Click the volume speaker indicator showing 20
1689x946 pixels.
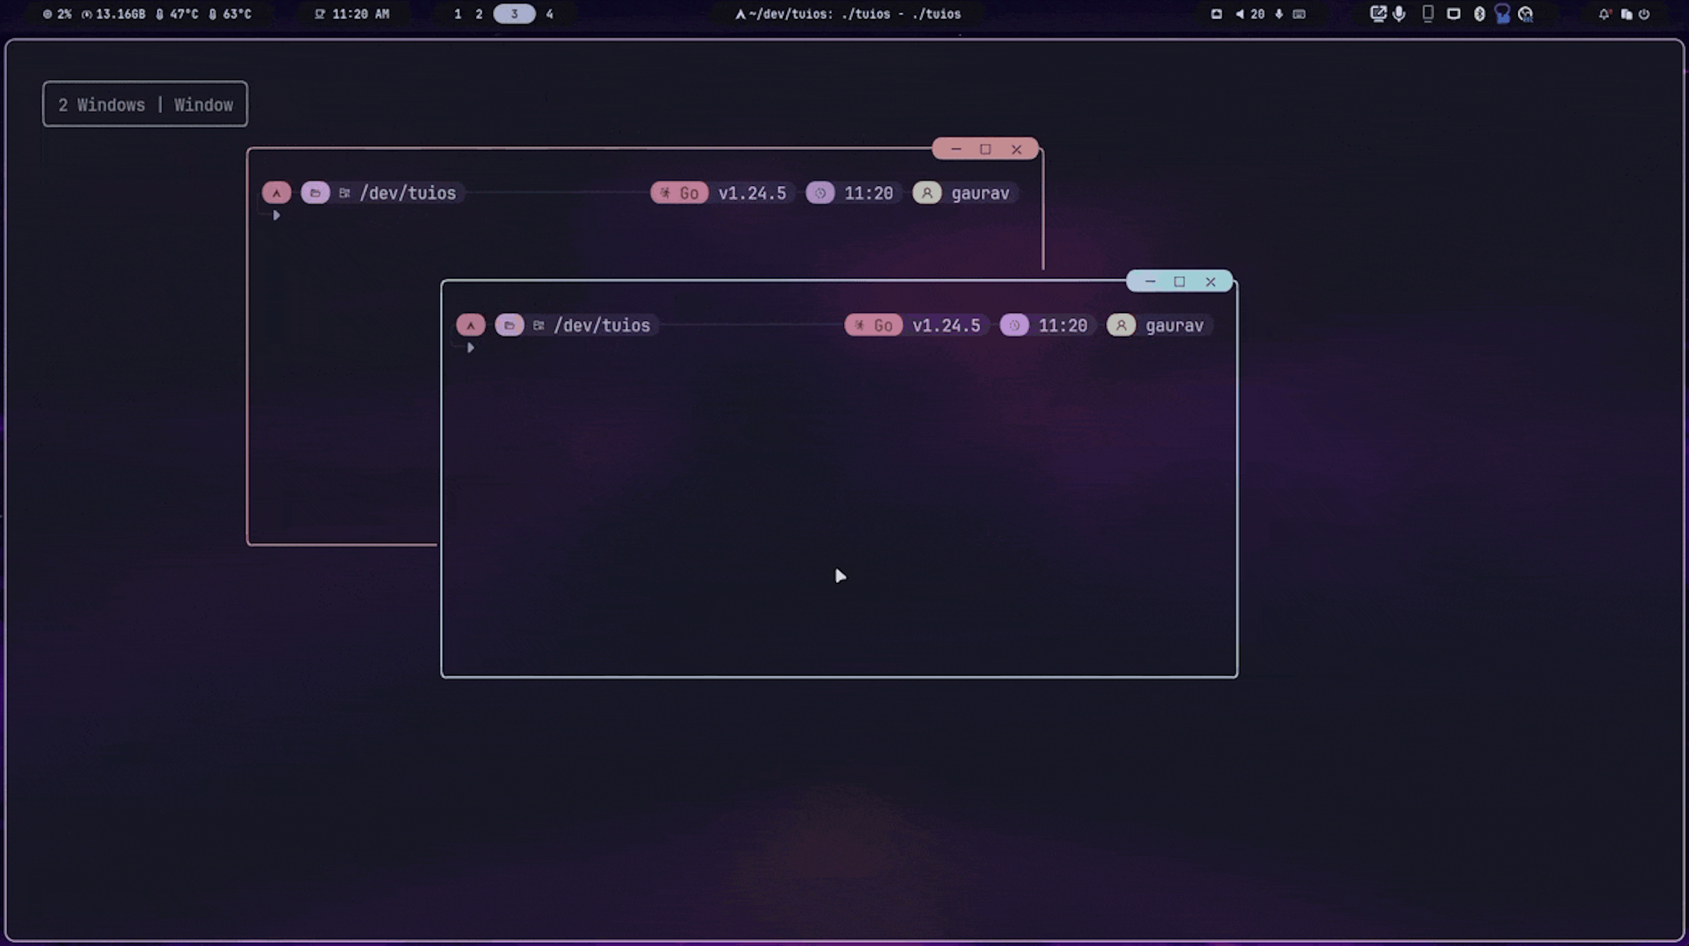[1250, 13]
